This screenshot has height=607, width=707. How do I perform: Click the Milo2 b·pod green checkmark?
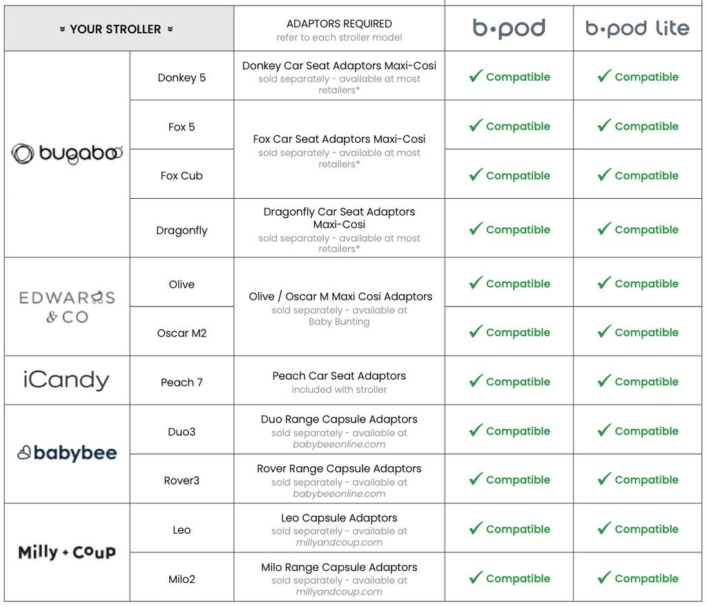476,578
